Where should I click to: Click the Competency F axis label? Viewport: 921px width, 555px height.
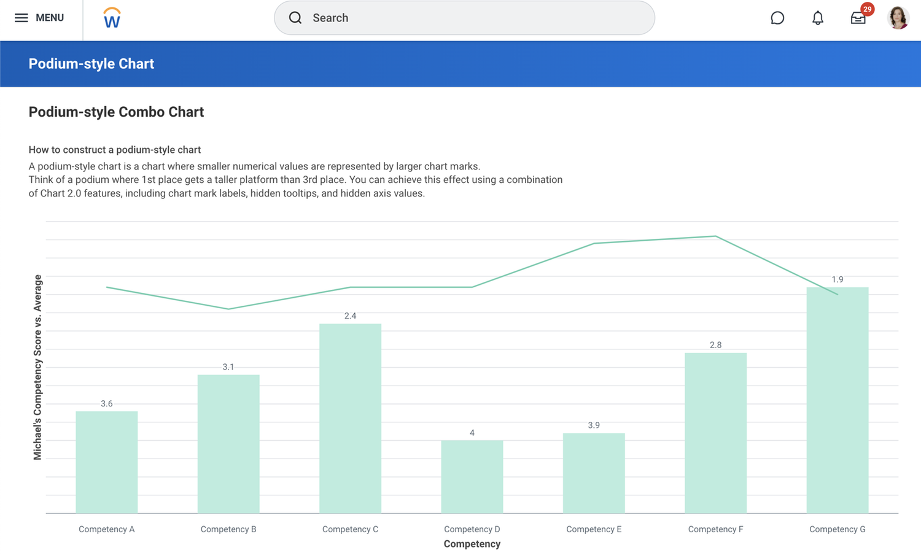715,529
